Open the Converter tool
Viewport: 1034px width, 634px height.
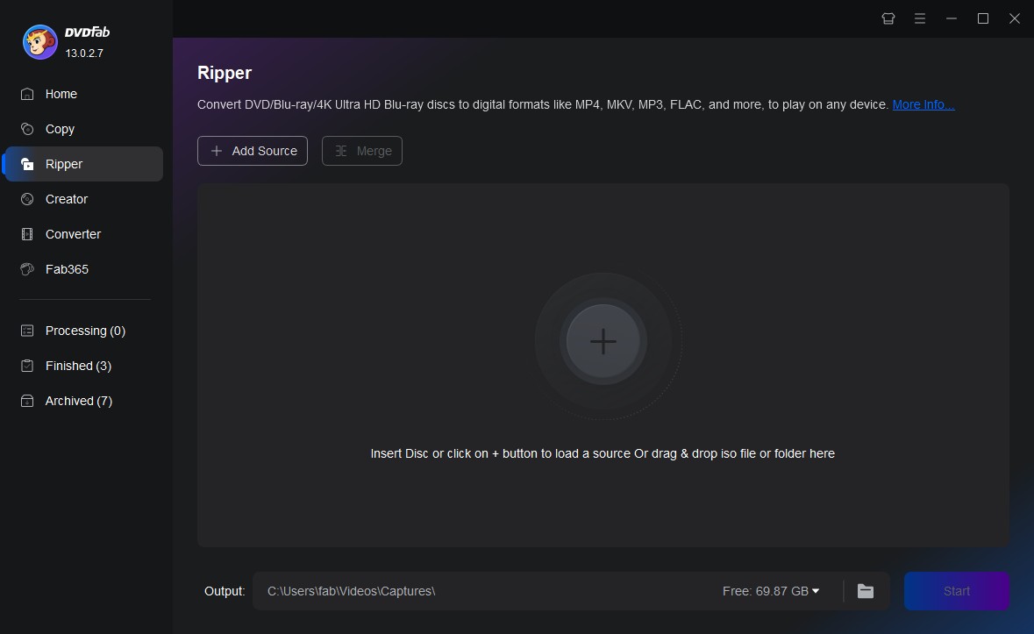pyautogui.click(x=73, y=234)
